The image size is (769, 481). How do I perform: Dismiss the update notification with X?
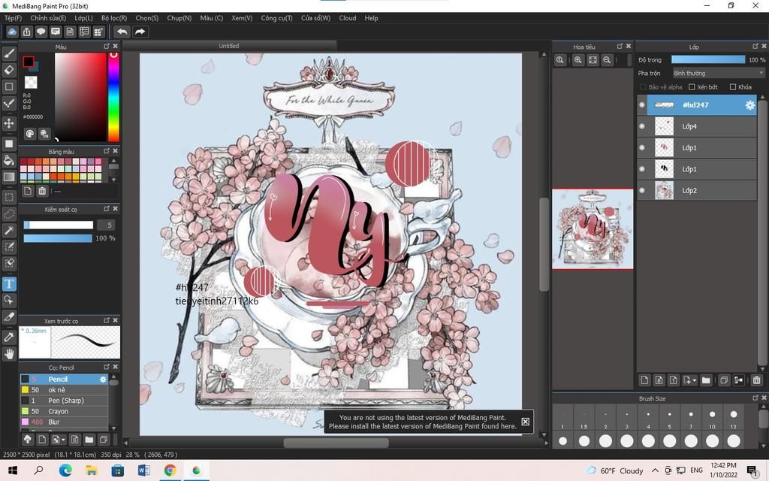pos(525,422)
